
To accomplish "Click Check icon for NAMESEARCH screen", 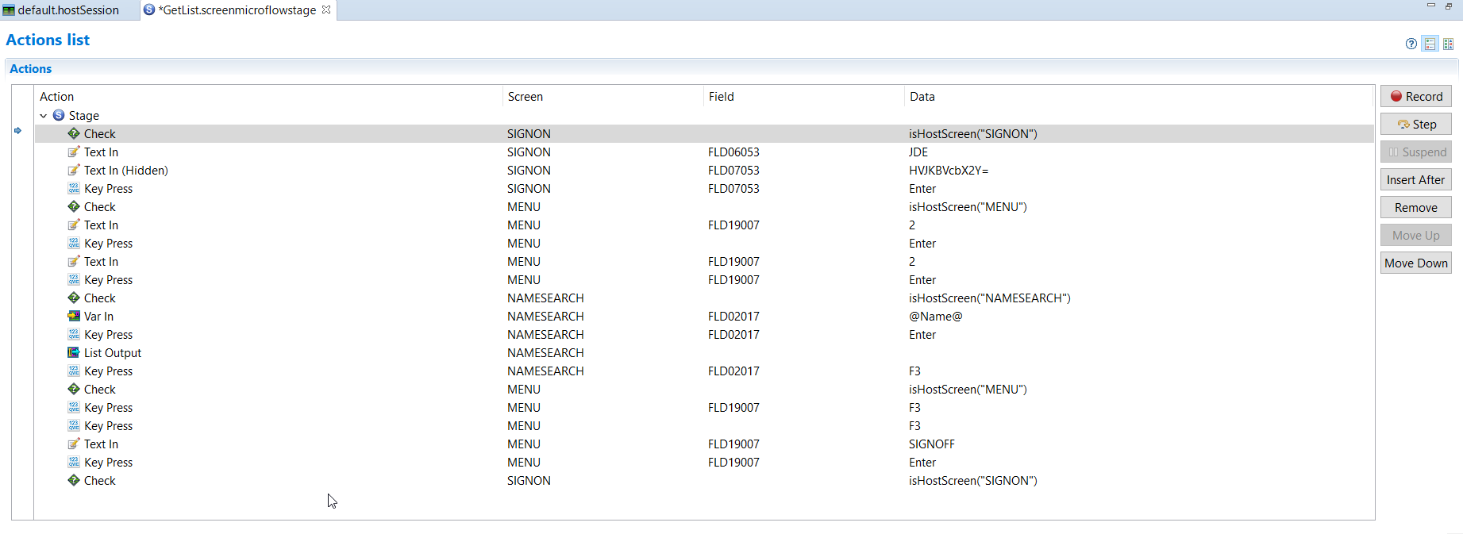I will click(x=74, y=298).
